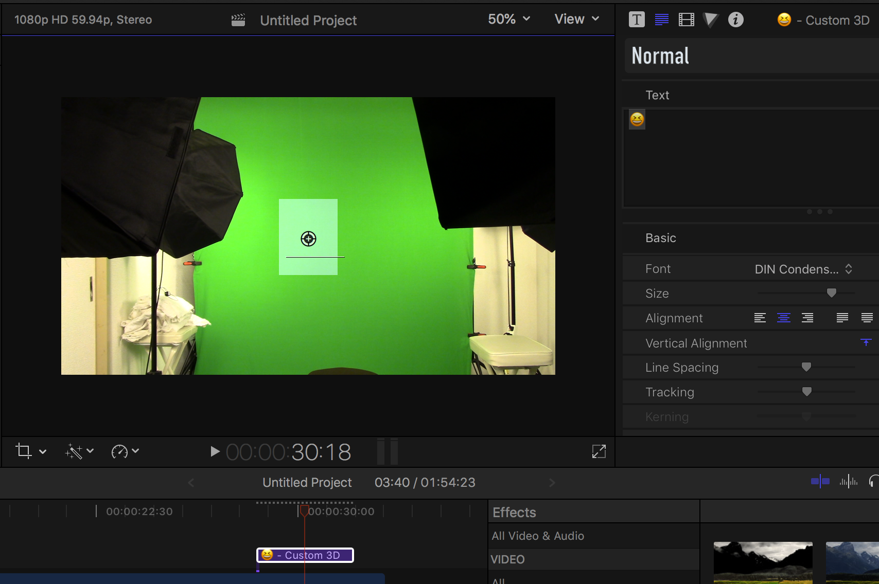The image size is (879, 584).
Task: Open the Title inspector tab icon
Action: (637, 20)
